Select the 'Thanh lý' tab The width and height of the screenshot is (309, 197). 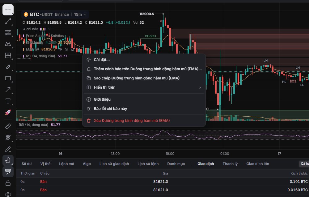pos(230,164)
